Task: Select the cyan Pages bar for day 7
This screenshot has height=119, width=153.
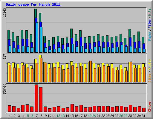Action: click(37, 37)
